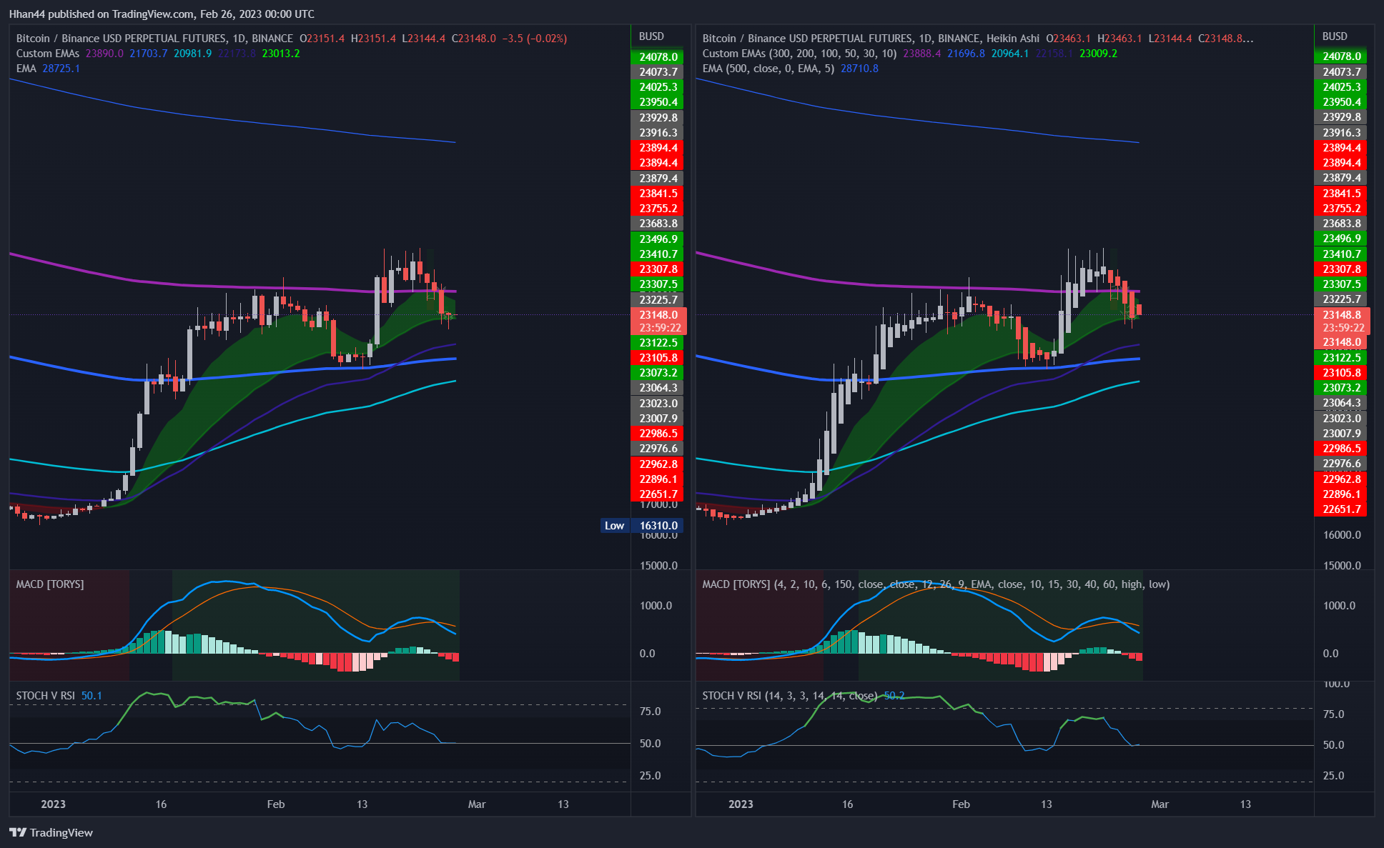
Task: Click the 16 label on right time axis
Action: tap(847, 804)
